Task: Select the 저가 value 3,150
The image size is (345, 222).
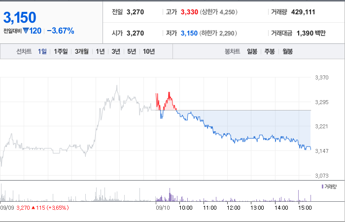Action: 189,33
